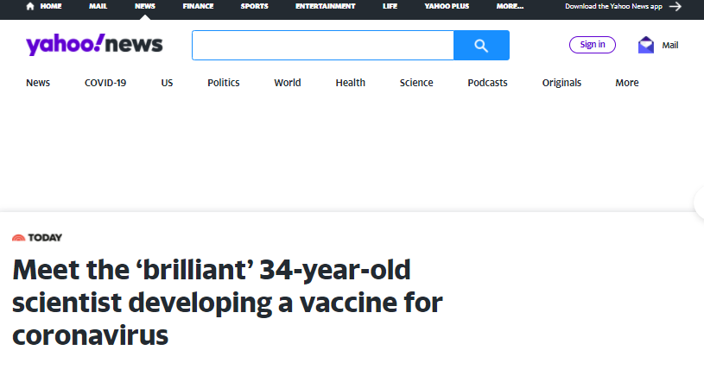
Task: Go to the COVID-19 section tab
Action: (x=105, y=83)
